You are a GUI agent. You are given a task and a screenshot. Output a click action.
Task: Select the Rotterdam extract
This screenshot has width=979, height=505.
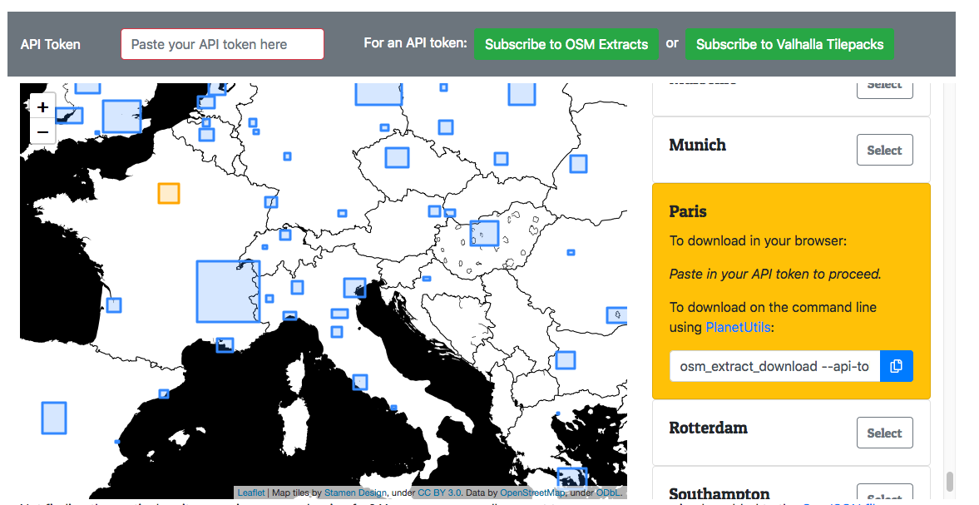pyautogui.click(x=884, y=432)
